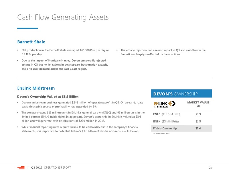Click Devon's Ownership Valued at $3.4 Billion subheading
Viewport: 229px width, 172px height.
point(48,97)
